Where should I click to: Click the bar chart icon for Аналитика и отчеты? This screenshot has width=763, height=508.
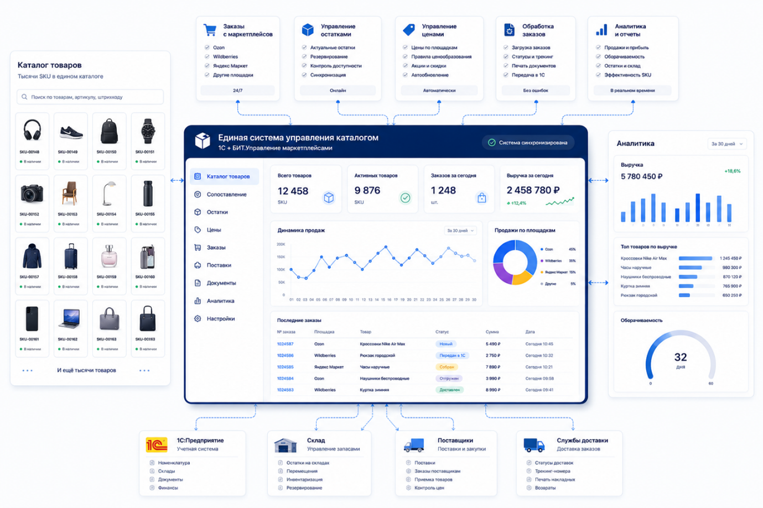601,30
